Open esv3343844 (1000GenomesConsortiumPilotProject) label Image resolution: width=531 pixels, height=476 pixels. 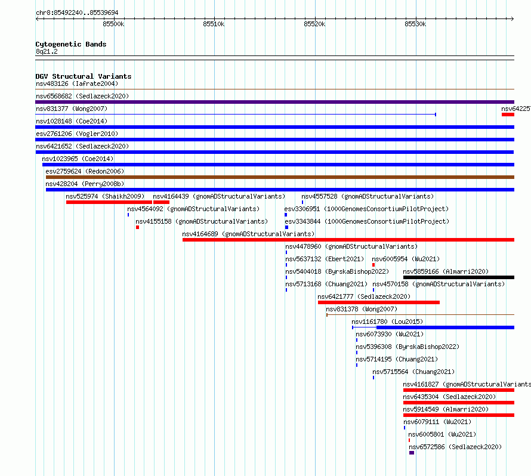tap(367, 221)
